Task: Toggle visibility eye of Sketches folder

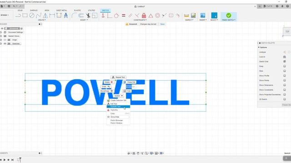Action: pos(5,43)
